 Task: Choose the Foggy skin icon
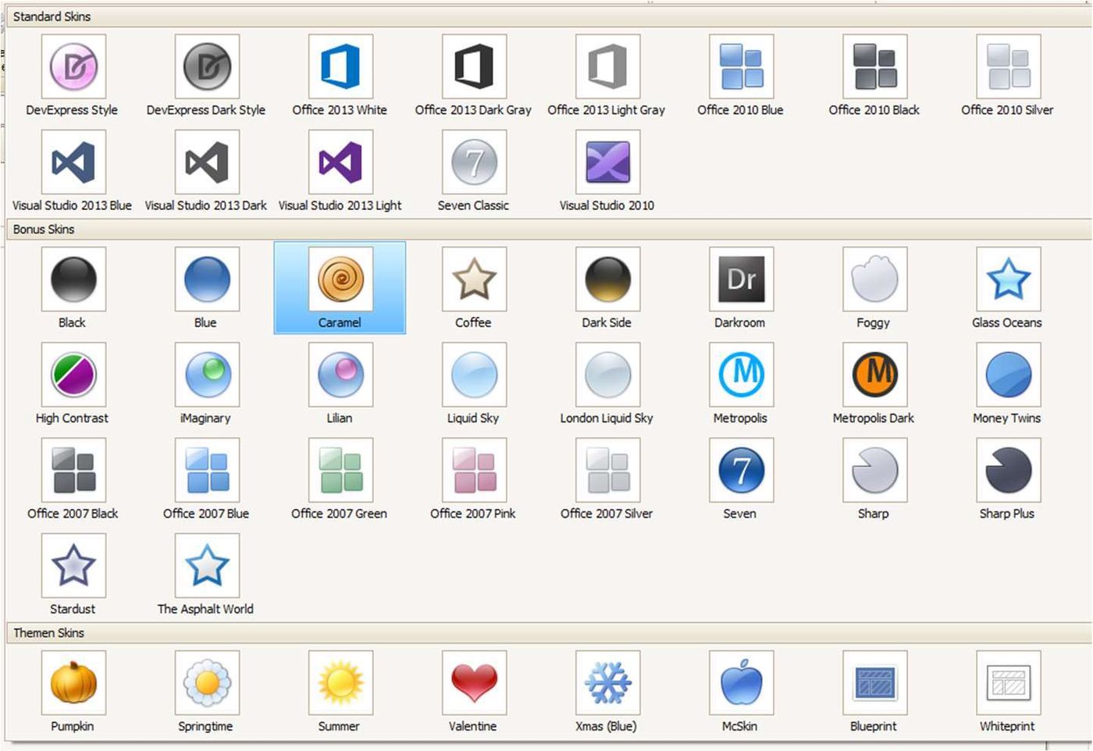click(874, 279)
